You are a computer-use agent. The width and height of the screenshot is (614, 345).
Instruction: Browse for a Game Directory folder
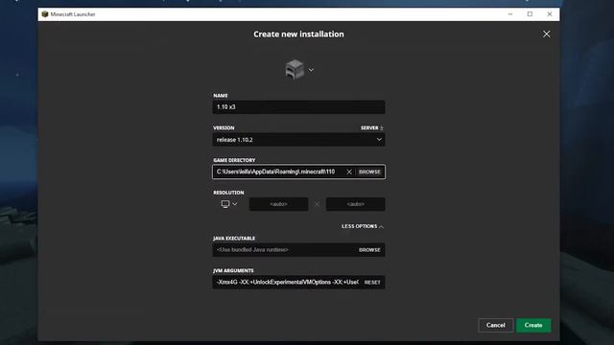pos(369,172)
